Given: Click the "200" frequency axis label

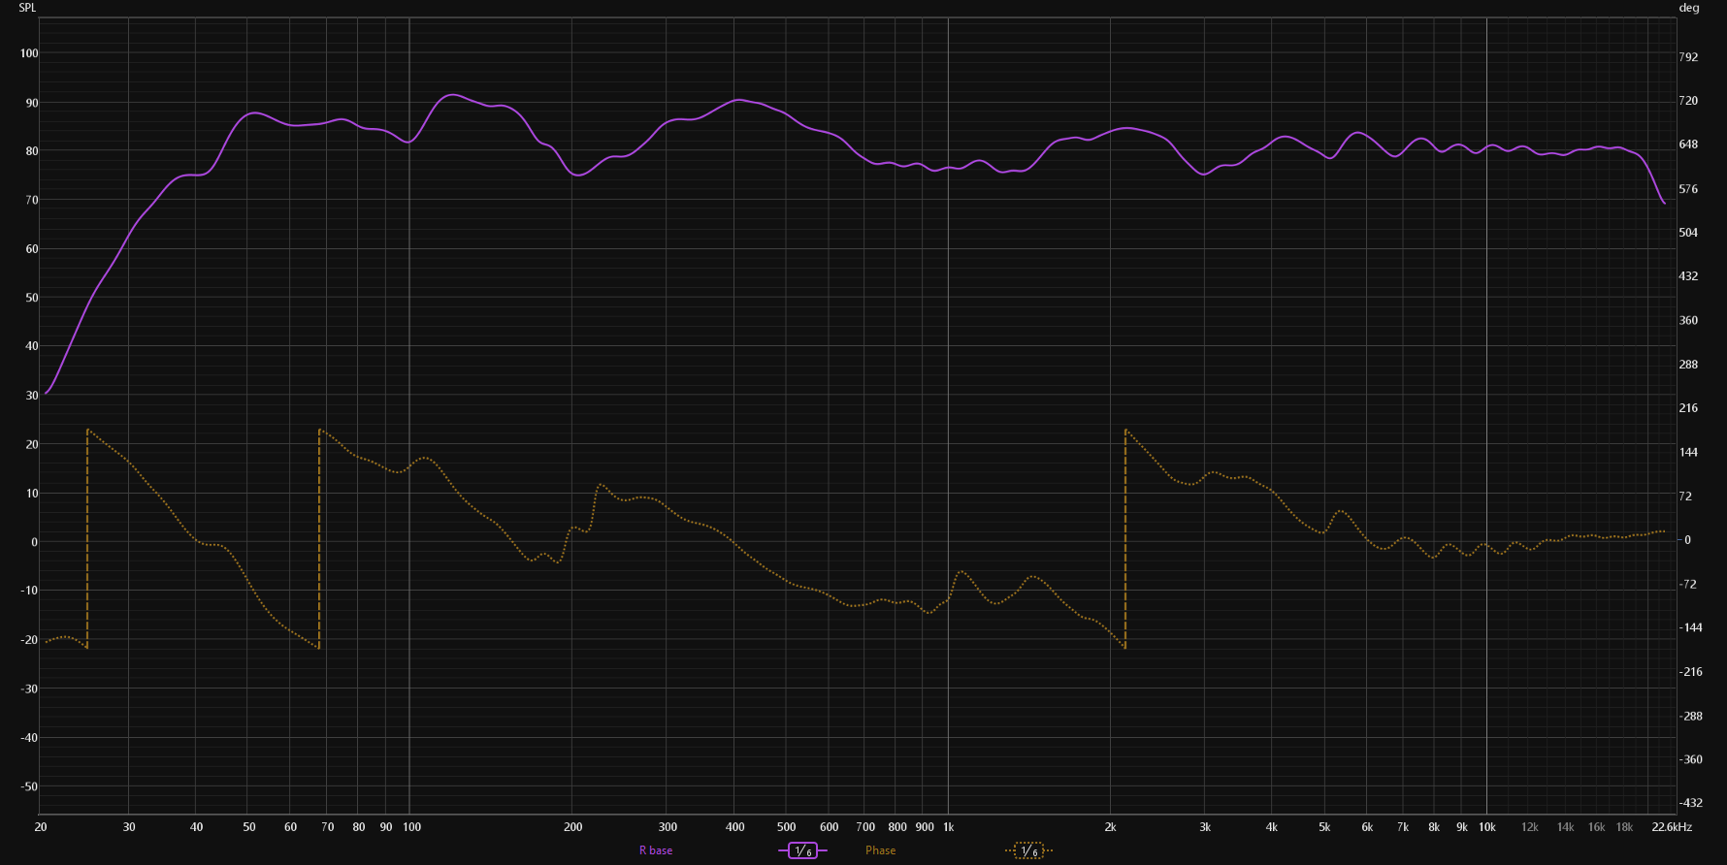Looking at the screenshot, I should click(x=573, y=827).
